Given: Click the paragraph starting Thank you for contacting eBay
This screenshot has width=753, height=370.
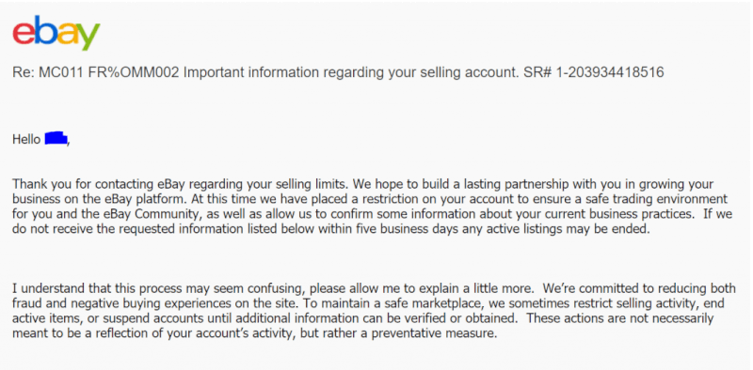Looking at the screenshot, I should pyautogui.click(x=372, y=207).
